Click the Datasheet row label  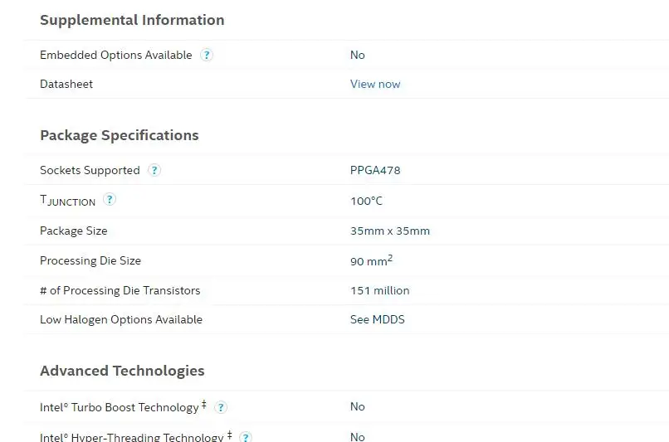pos(66,84)
